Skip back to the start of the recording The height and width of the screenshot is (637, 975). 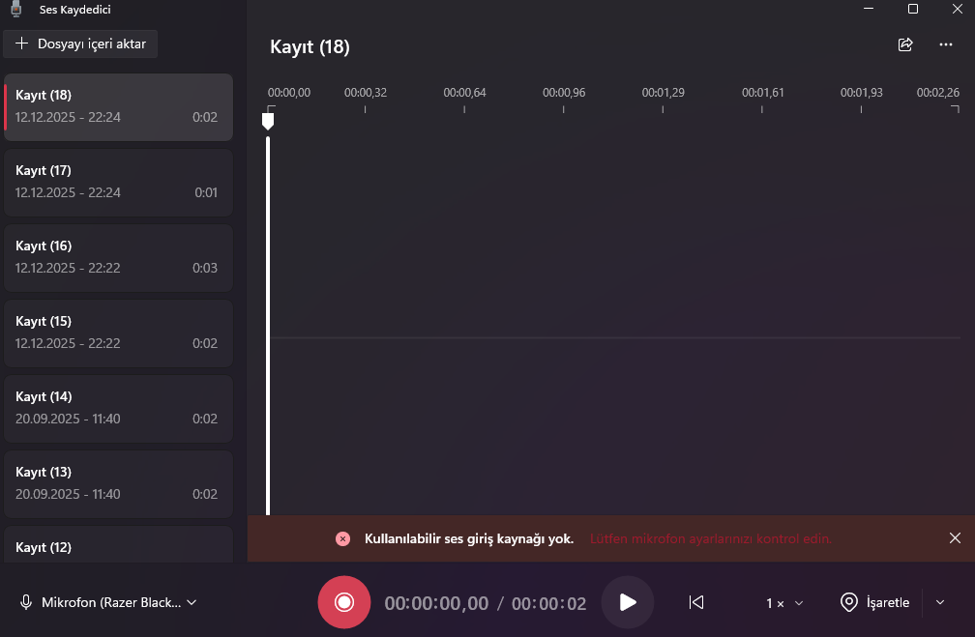[695, 602]
